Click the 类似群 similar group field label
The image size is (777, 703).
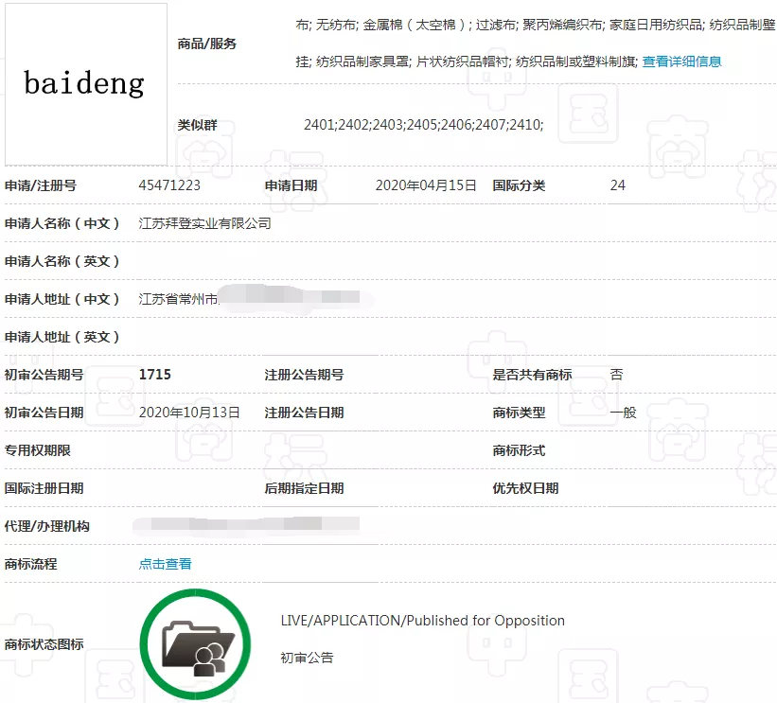click(x=199, y=124)
